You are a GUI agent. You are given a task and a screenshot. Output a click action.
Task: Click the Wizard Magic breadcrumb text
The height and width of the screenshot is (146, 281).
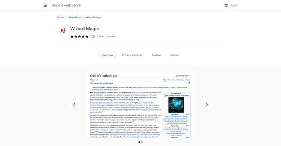click(x=94, y=17)
